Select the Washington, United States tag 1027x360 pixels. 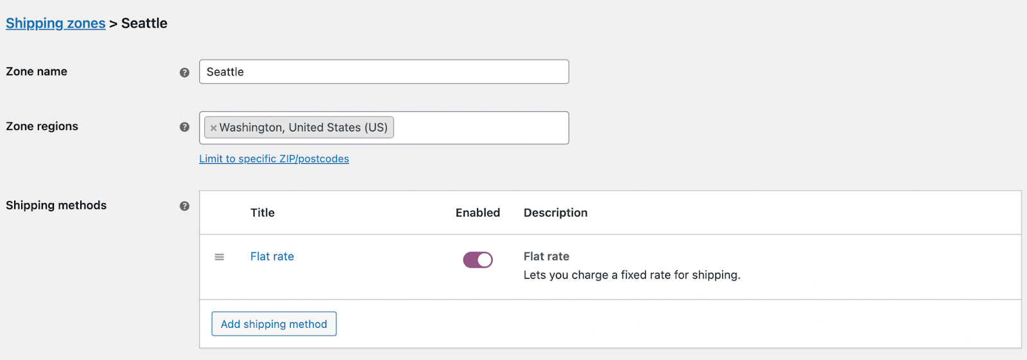click(303, 127)
